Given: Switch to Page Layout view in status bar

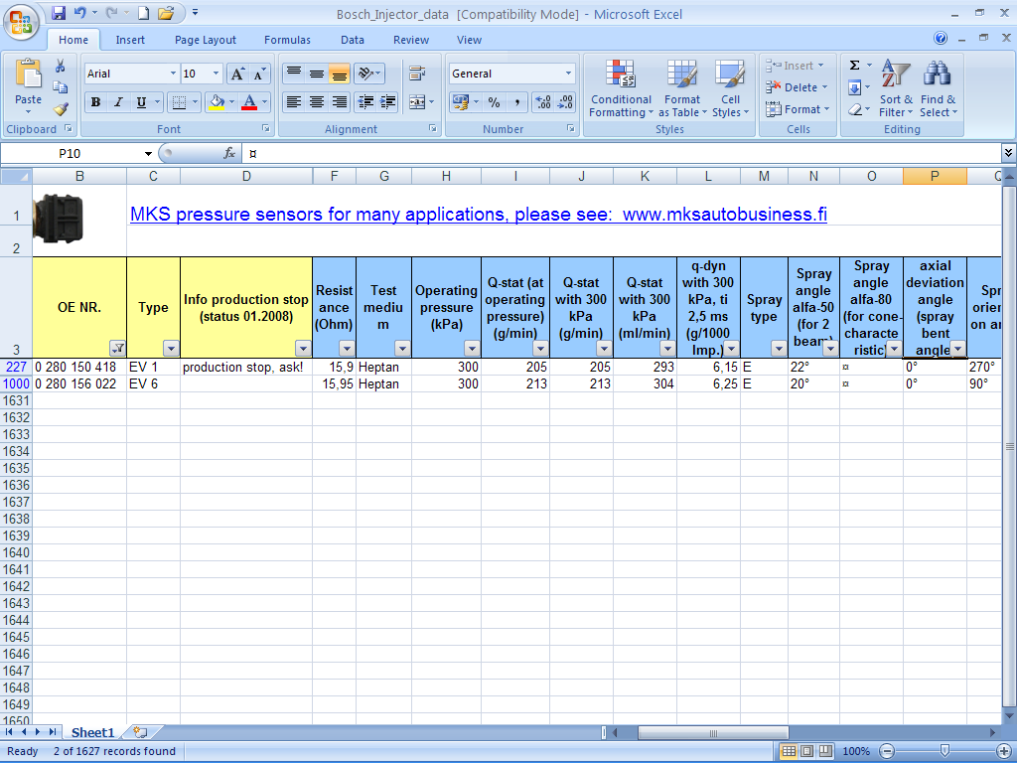Looking at the screenshot, I should [x=806, y=751].
